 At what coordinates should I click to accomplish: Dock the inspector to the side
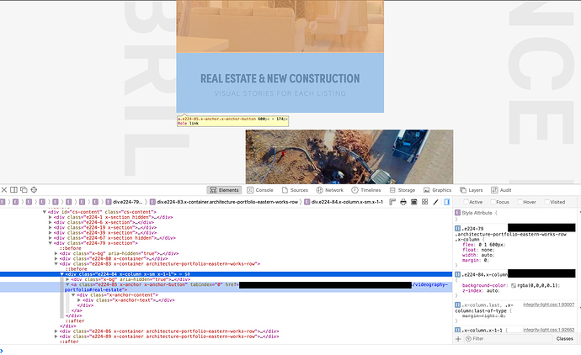tap(13, 190)
